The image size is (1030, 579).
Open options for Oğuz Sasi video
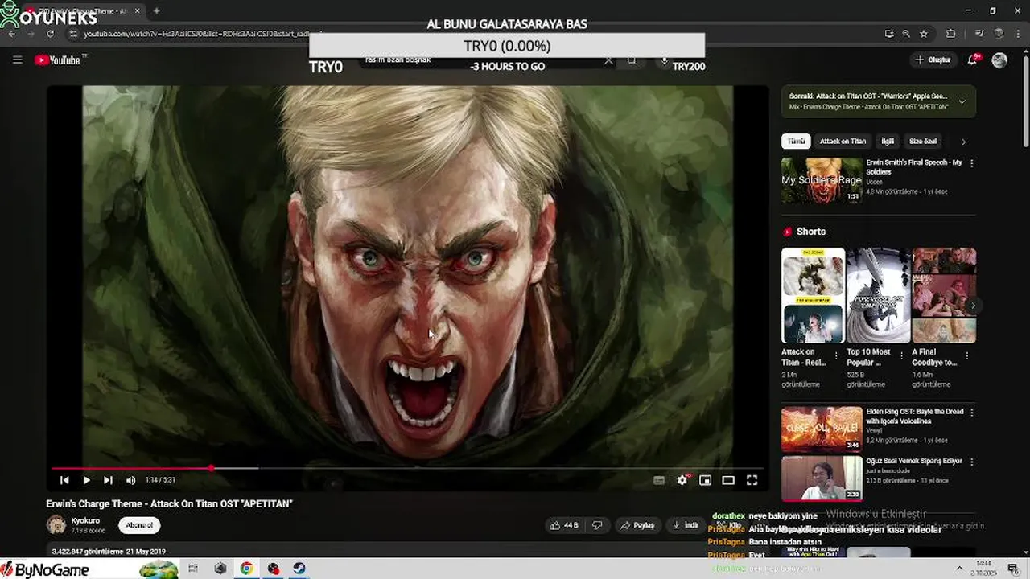971,462
